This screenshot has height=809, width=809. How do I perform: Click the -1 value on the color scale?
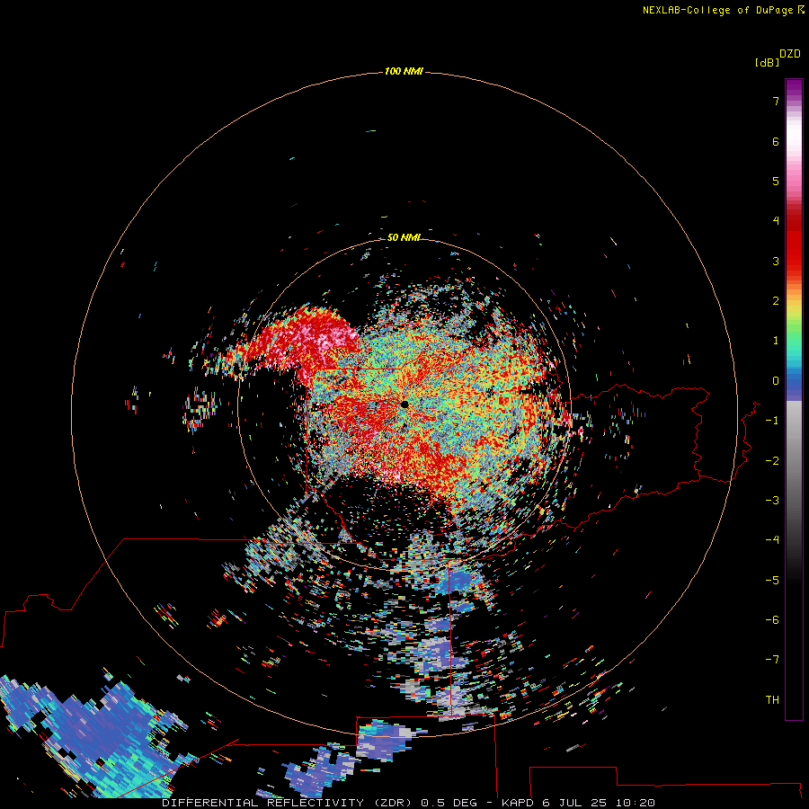click(772, 421)
